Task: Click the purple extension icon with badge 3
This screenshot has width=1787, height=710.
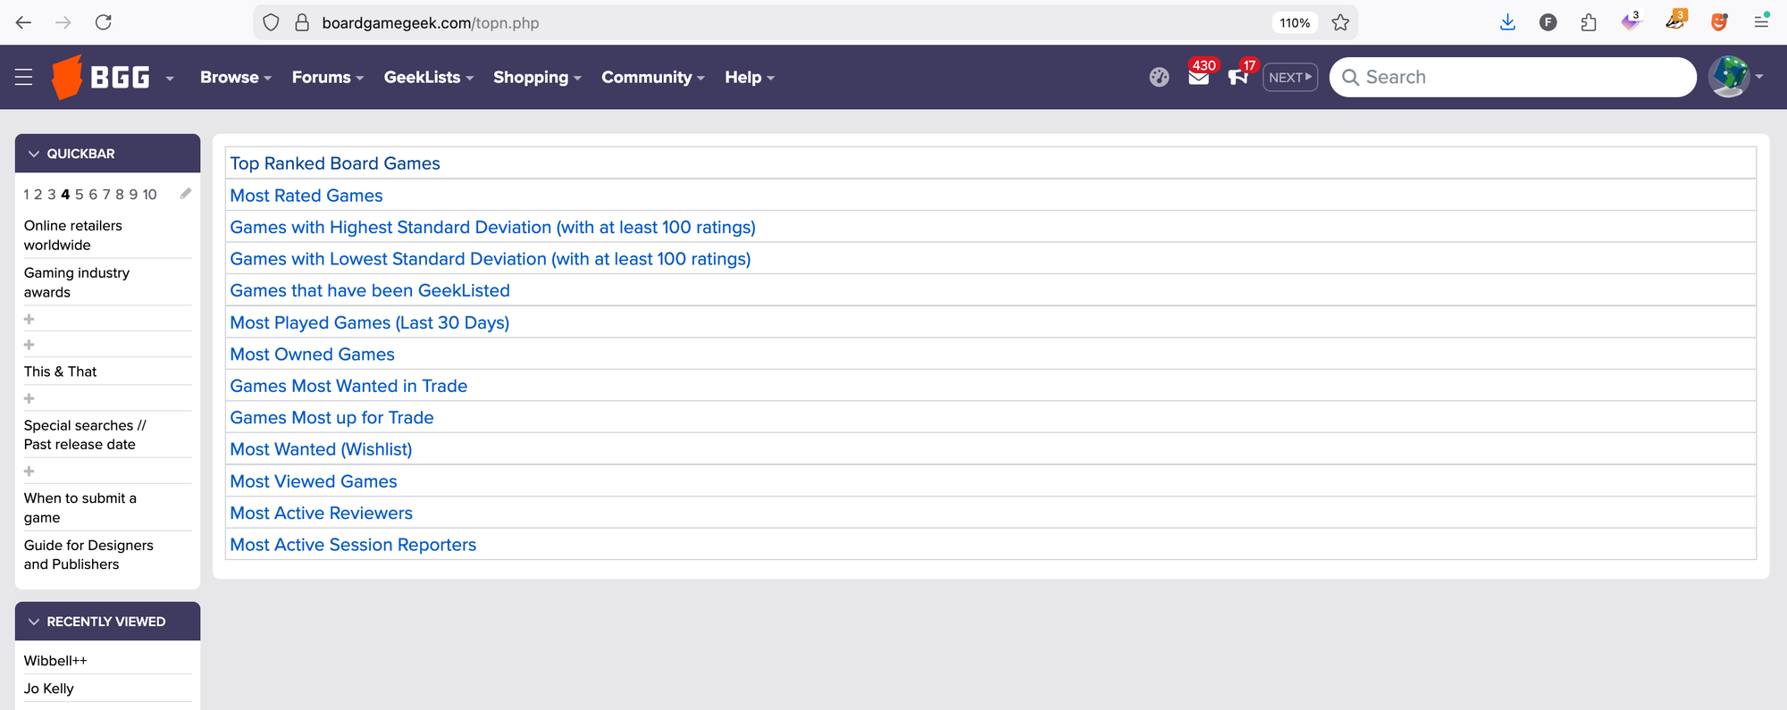Action: click(x=1631, y=21)
